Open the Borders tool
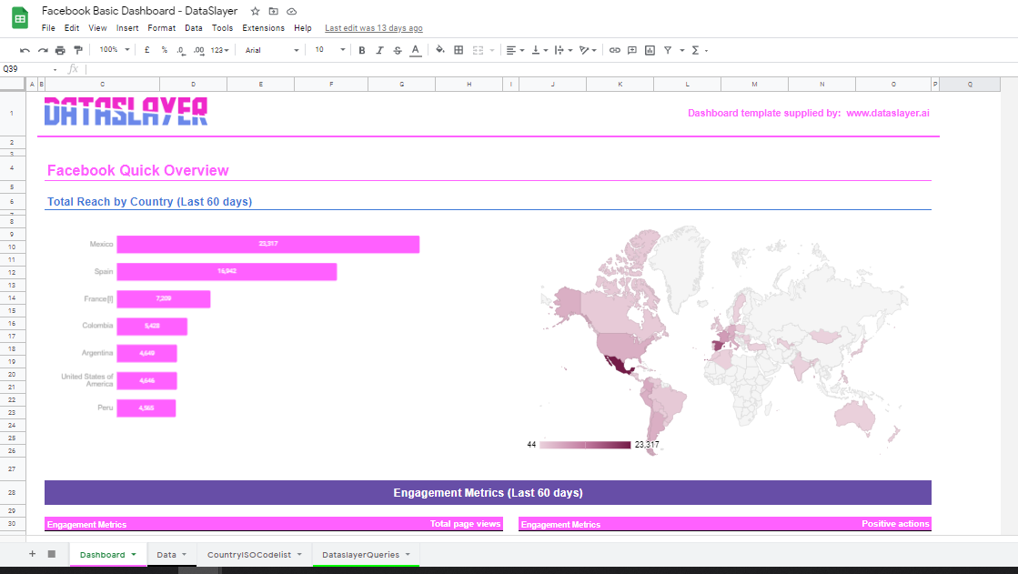 [459, 50]
